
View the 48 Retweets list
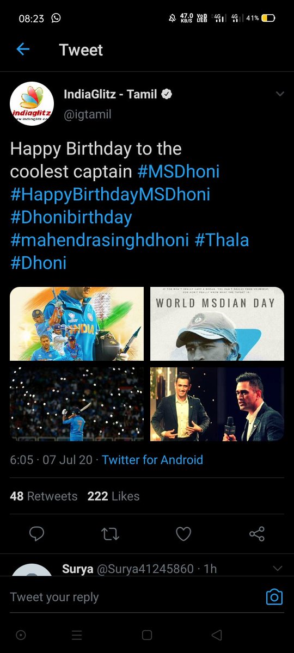(44, 496)
